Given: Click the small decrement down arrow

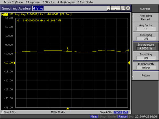Looking at the screenshot, I should (108, 9).
